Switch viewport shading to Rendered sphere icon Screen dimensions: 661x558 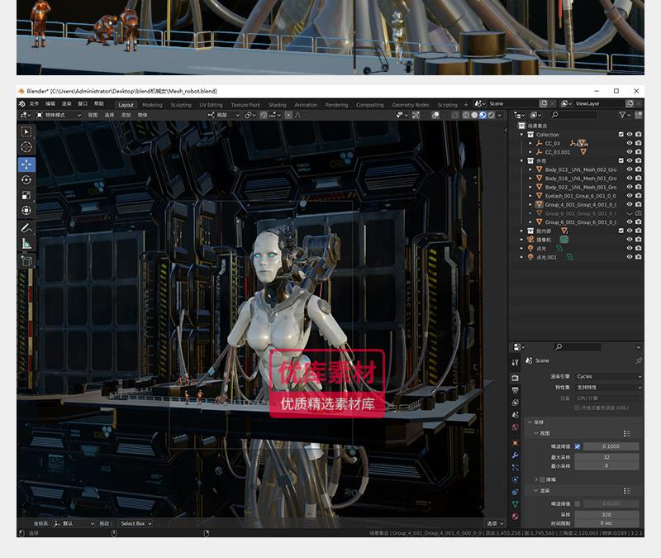click(491, 115)
